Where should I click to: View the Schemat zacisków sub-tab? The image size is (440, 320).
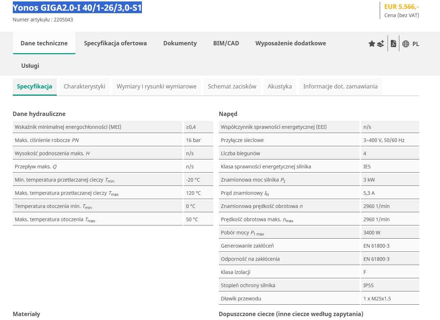tap(232, 87)
